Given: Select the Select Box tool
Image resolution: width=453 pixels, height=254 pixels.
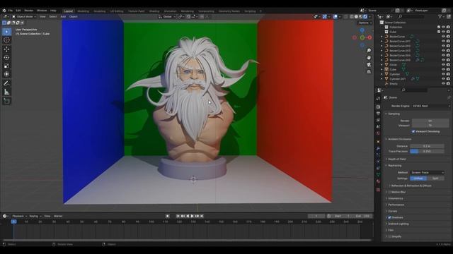Looking at the screenshot, I should [6, 32].
